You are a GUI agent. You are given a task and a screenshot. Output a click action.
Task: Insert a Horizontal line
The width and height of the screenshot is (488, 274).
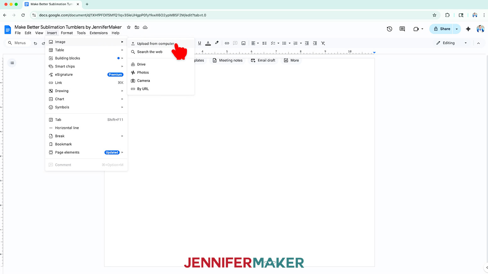coord(86,128)
